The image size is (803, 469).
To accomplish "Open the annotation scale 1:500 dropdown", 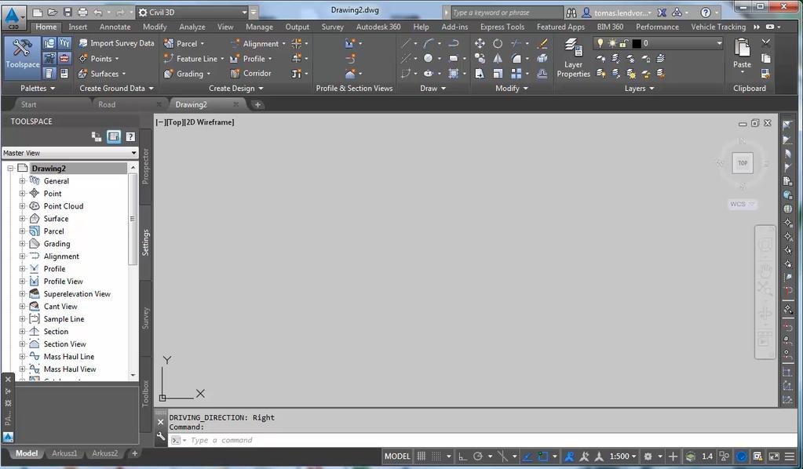I will 622,456.
